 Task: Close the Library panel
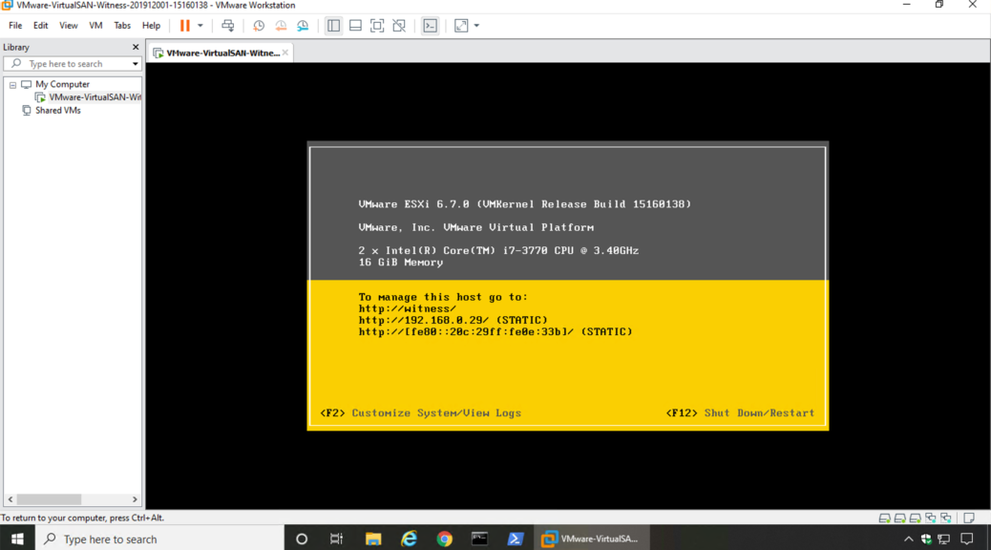point(135,47)
